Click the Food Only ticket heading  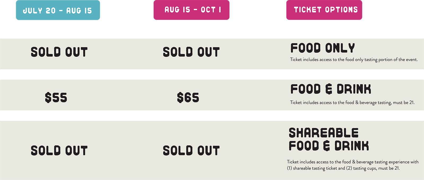click(x=323, y=48)
